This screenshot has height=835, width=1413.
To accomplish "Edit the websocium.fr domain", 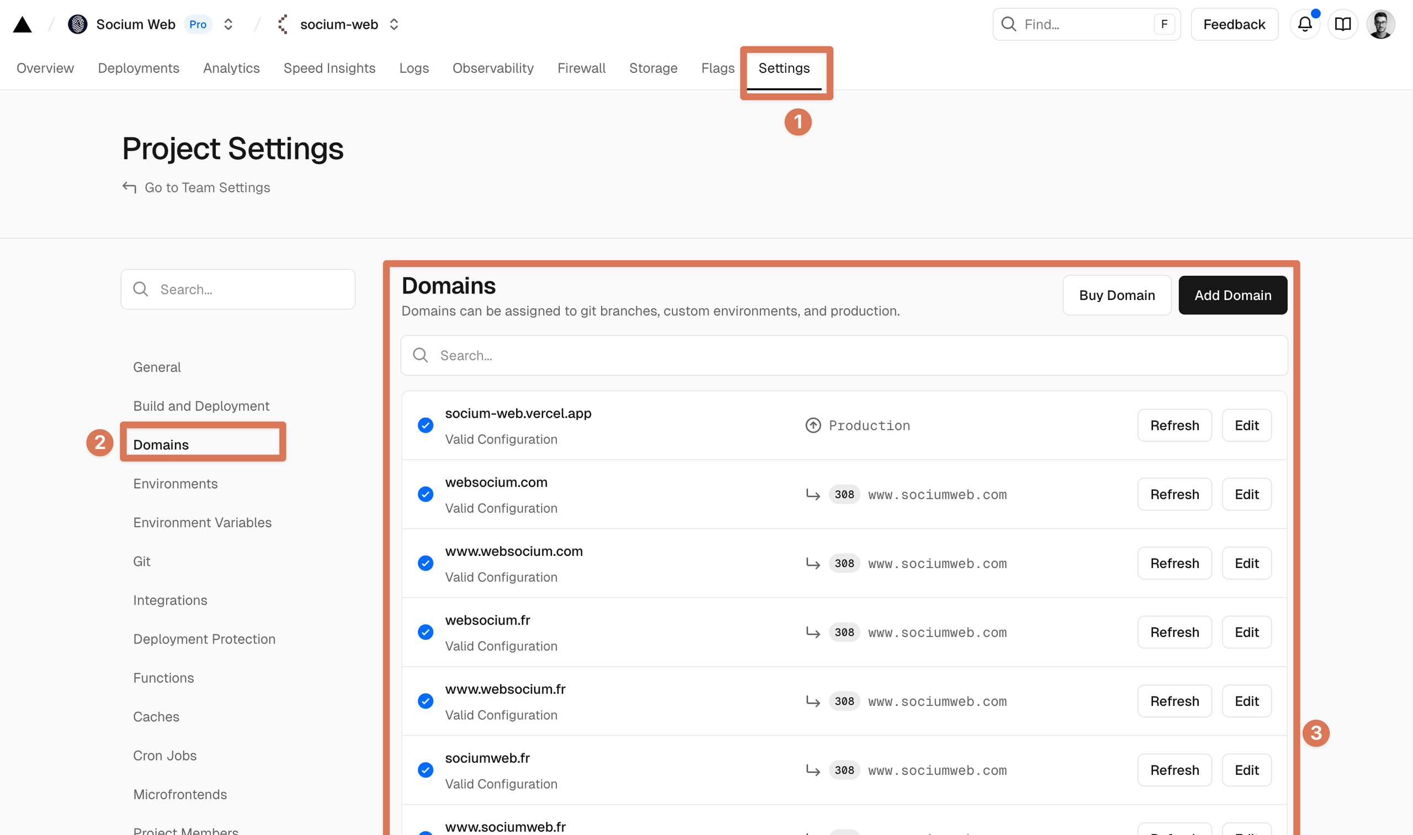I will 1247,633.
